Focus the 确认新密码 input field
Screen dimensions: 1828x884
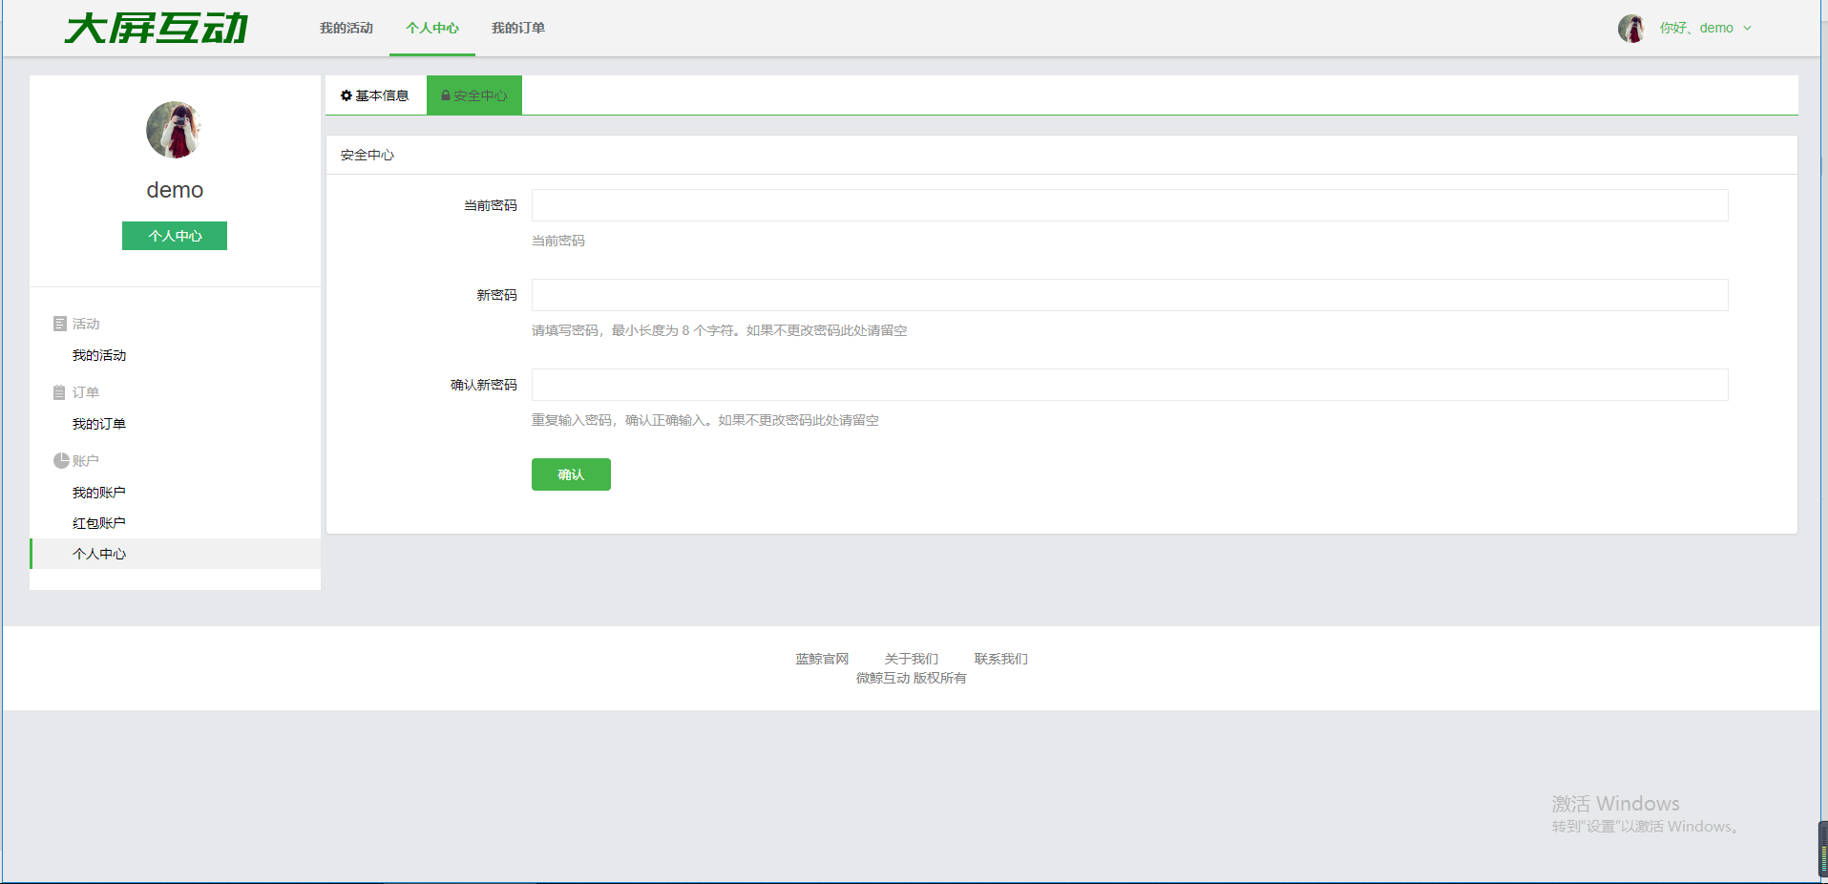[1129, 385]
